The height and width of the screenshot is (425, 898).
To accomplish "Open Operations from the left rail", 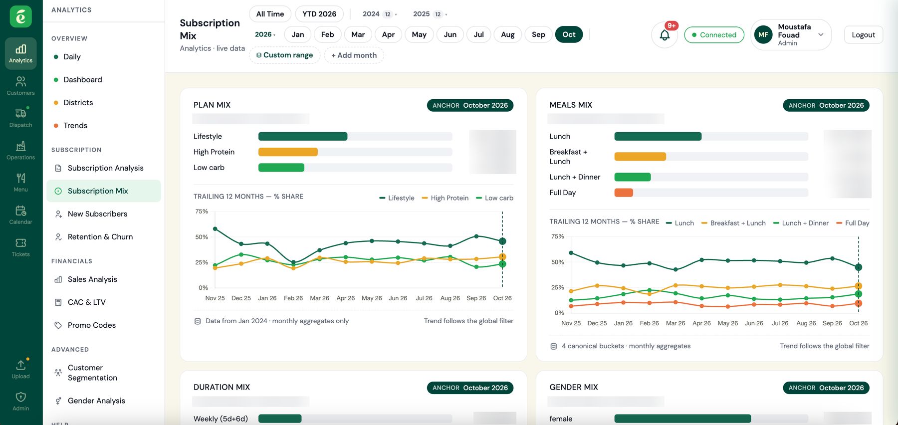I will click(20, 150).
